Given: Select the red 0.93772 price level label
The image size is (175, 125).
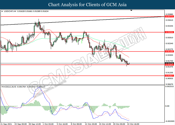Looking at the screenshot, I should click(x=169, y=16).
